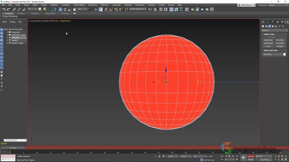Create a Target Direct light
289x162 pixels.
pyautogui.click(x=268, y=43)
